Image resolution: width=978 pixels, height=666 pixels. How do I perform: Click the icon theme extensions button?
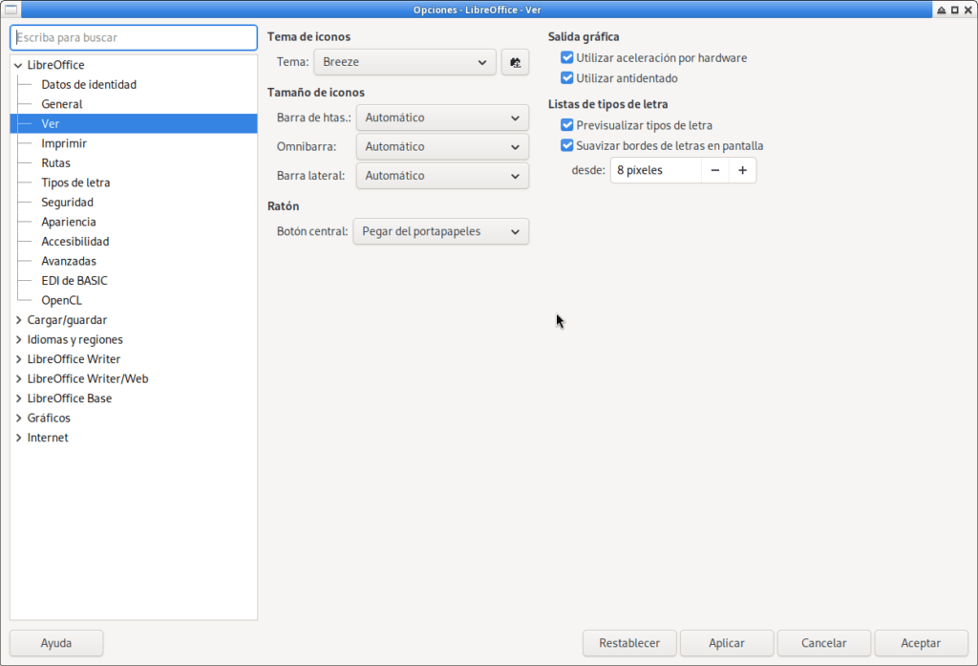pyautogui.click(x=515, y=62)
